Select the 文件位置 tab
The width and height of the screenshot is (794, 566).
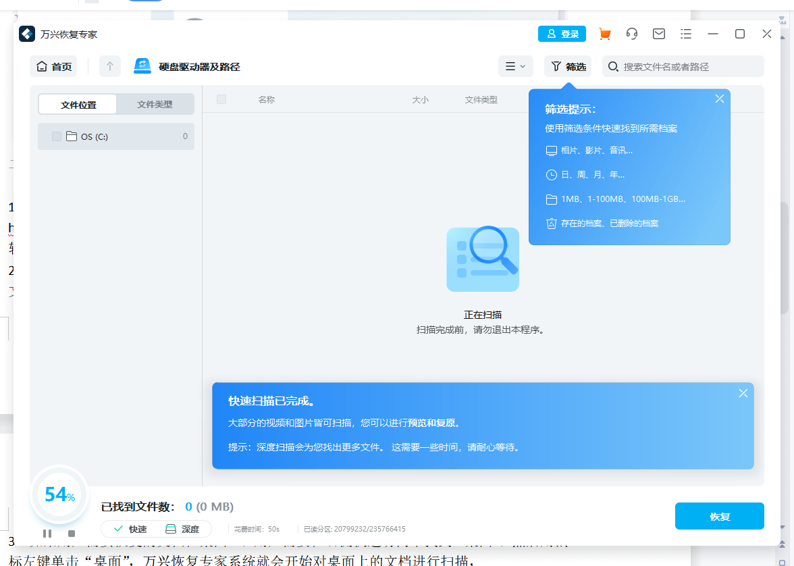[x=78, y=104]
